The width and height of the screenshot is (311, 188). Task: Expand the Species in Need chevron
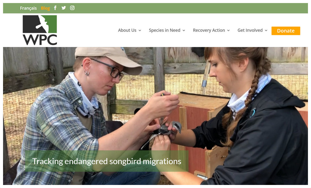[184, 30]
